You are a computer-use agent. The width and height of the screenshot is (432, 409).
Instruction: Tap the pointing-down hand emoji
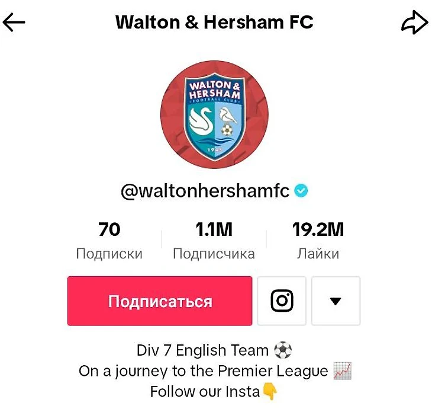tap(270, 391)
